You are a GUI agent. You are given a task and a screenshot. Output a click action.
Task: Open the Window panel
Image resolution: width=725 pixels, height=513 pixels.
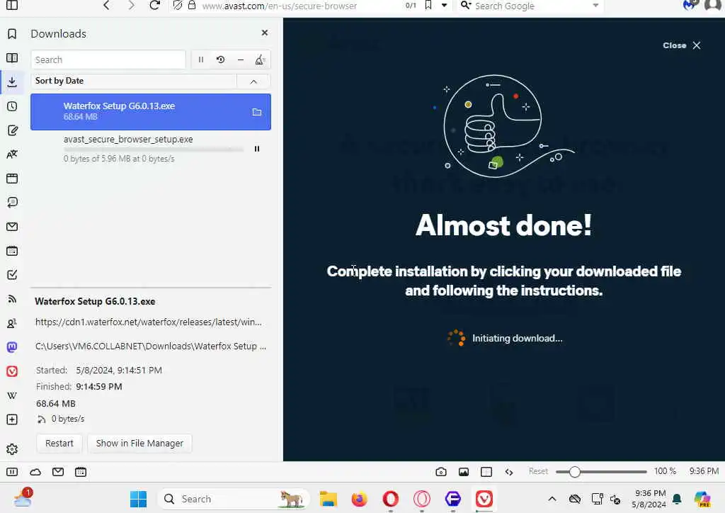coord(12,179)
